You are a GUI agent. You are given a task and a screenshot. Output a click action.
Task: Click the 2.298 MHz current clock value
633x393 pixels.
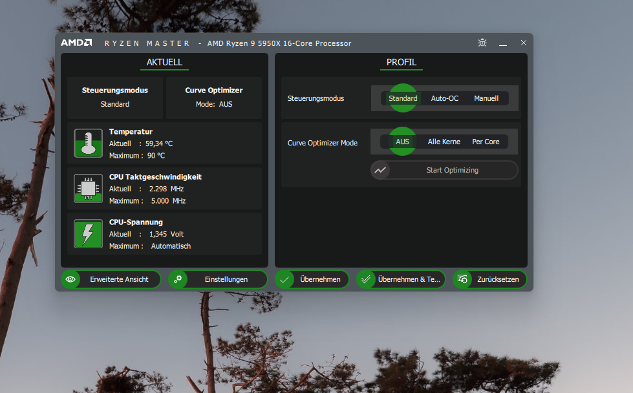click(166, 189)
